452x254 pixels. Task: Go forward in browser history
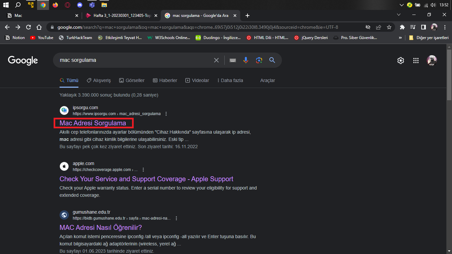point(18,27)
